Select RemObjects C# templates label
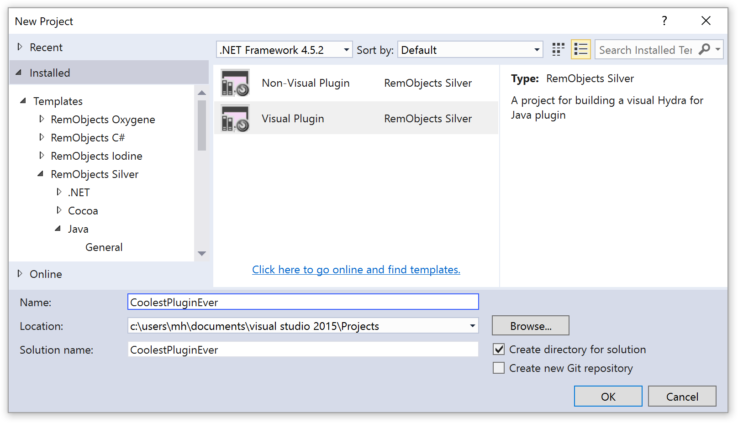 [x=88, y=137]
